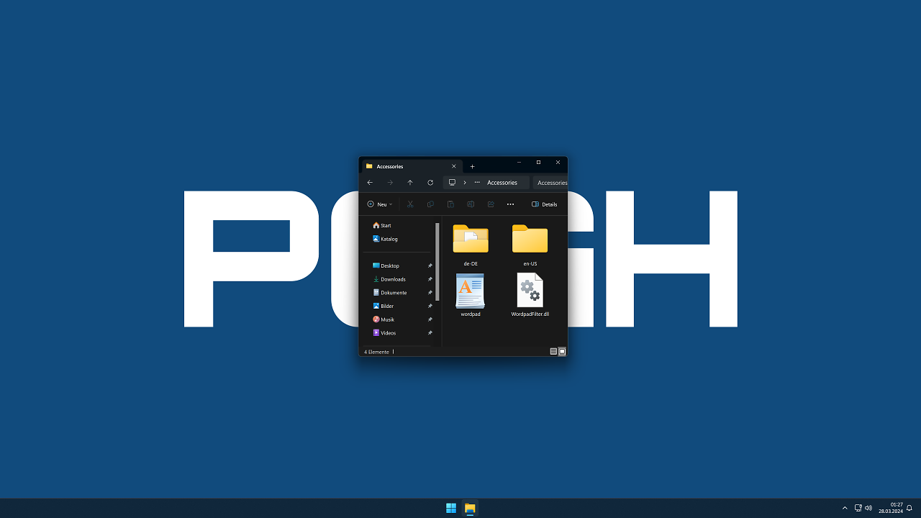This screenshot has width=921, height=518.
Task: Add a new Explorer tab
Action: (473, 166)
